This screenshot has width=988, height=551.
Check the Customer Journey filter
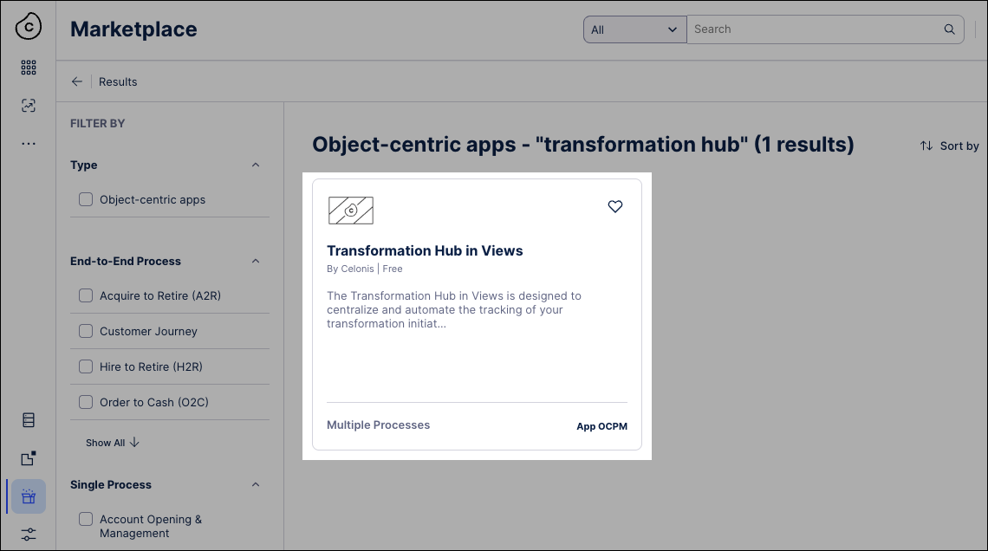click(x=86, y=331)
